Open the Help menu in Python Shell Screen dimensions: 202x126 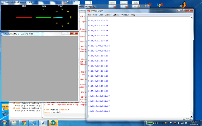pyautogui.click(x=133, y=15)
